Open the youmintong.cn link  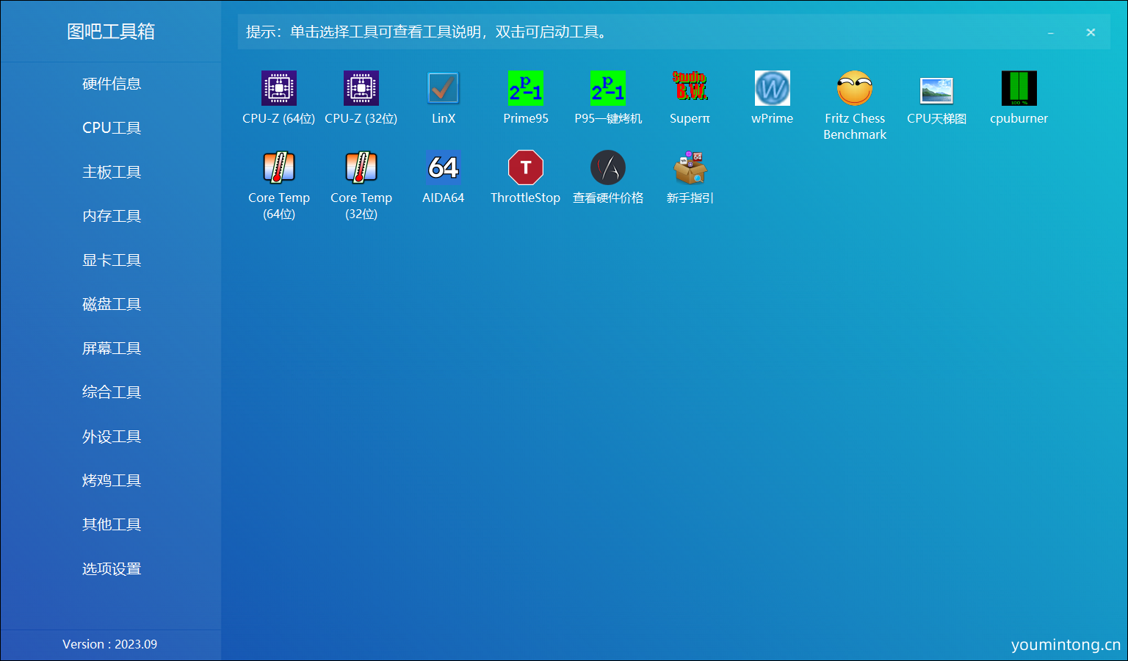coord(1066,645)
